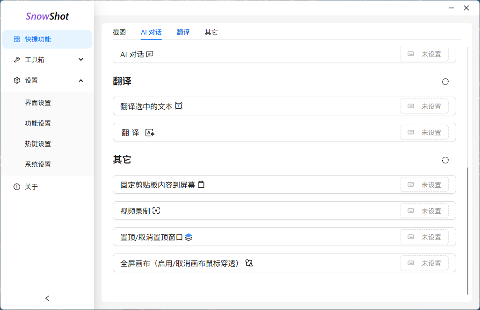Click the reset icon beside 其它 heading
480x310 pixels.
[445, 160]
